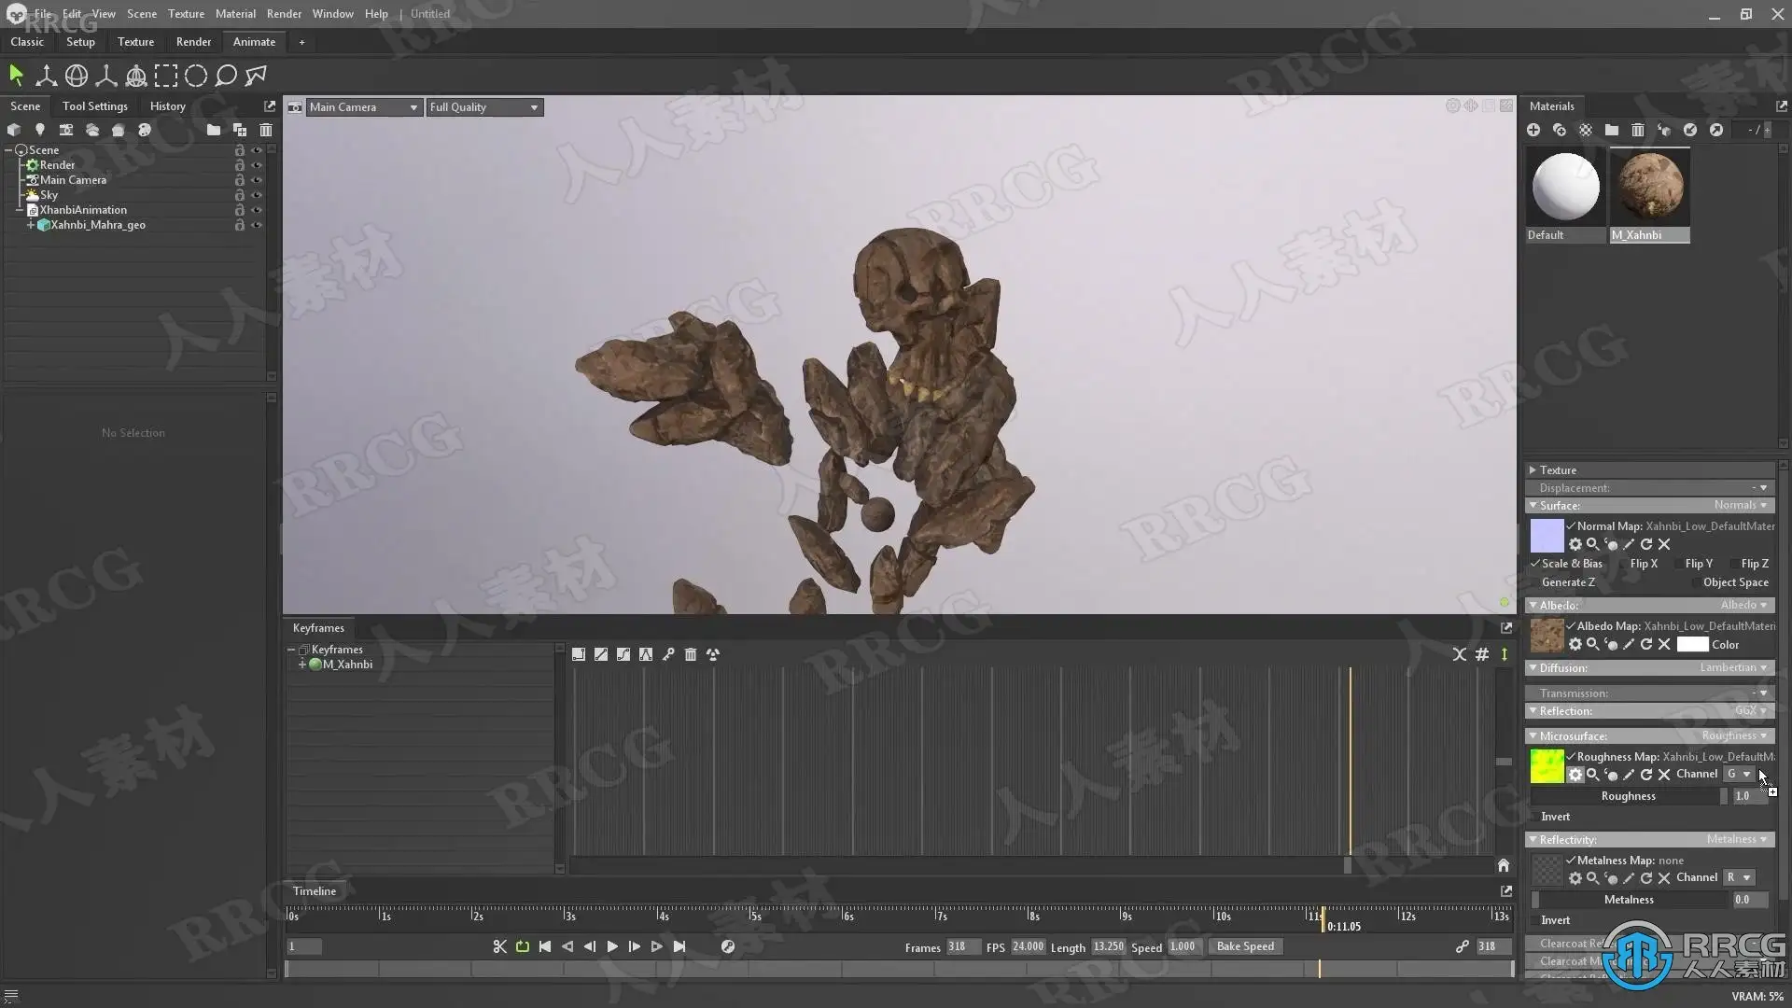Create new material with plus icon
Screen dimensions: 1792x1008
click(x=1533, y=130)
